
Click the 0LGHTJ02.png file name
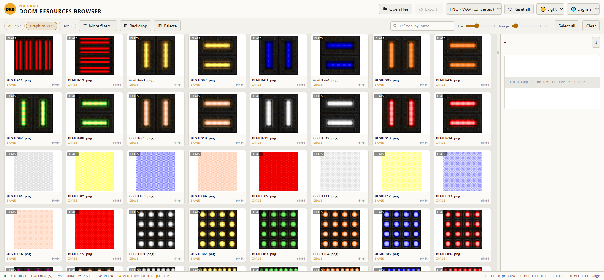(203, 254)
